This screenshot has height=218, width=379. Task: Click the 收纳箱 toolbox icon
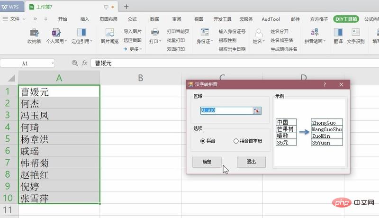tap(34, 33)
